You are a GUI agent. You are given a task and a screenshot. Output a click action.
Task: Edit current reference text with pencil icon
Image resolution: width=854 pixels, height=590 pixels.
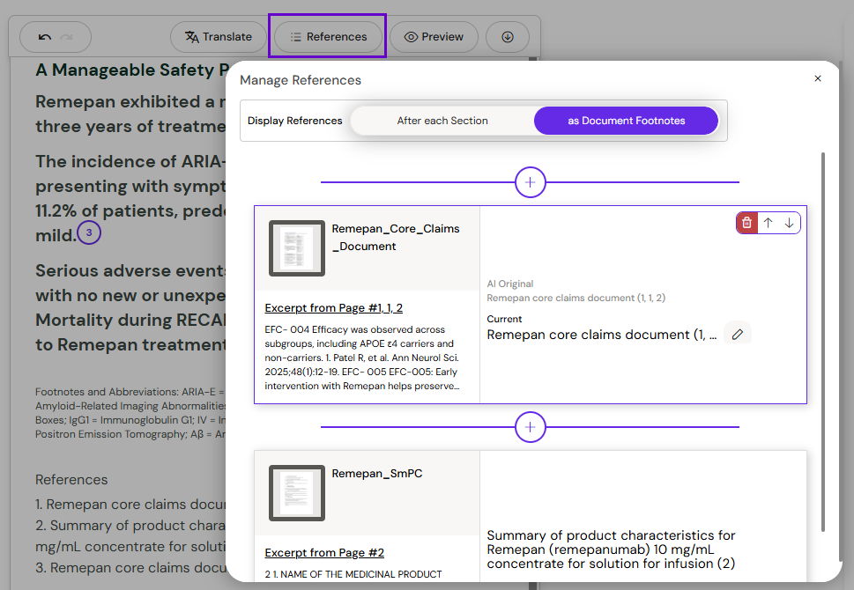point(738,335)
